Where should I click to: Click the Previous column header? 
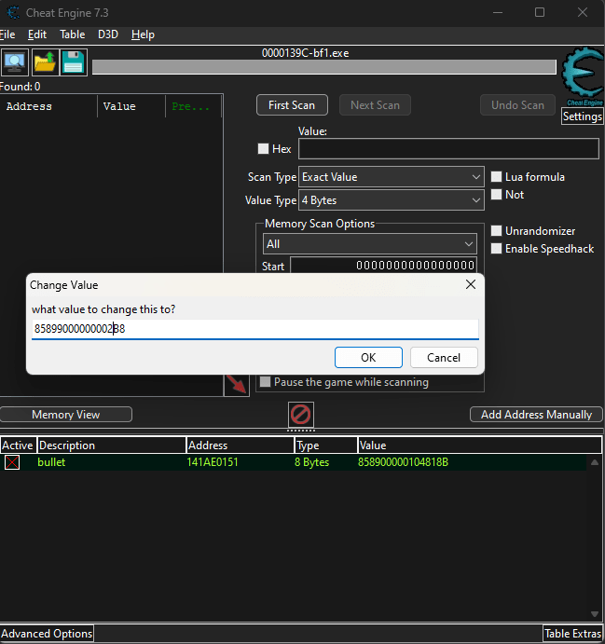[x=194, y=106]
